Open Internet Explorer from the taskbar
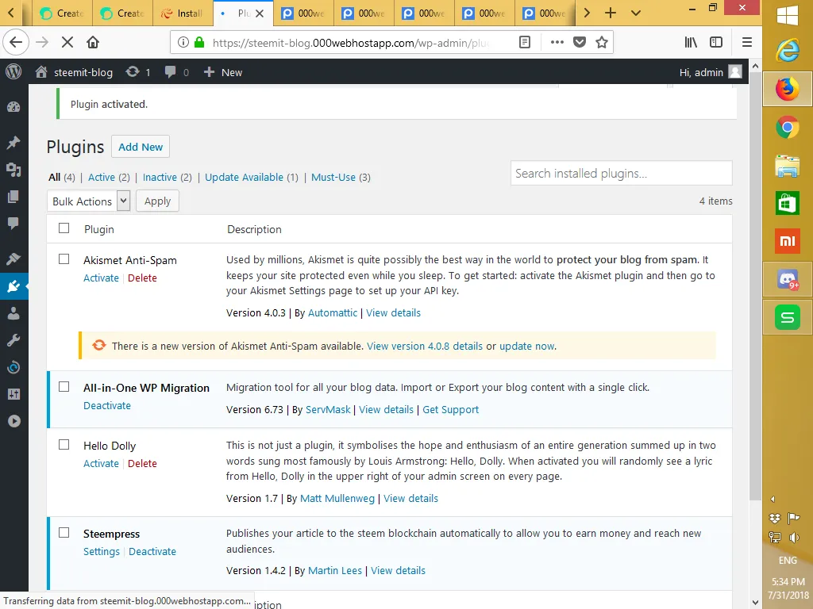This screenshot has width=813, height=609. tap(787, 52)
